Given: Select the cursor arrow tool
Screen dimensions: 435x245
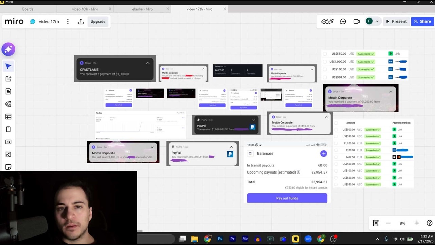Looking at the screenshot, I should 8,66.
